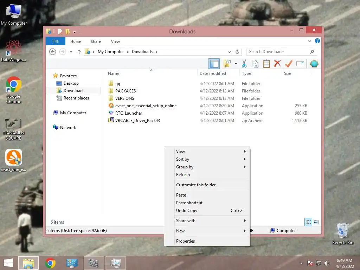Viewport: 360px width, 270px height.
Task: Open the File tab
Action: (x=56, y=41)
